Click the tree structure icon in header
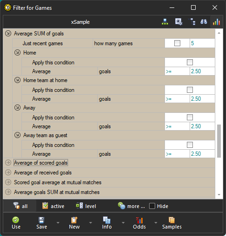The height and width of the screenshot is (236, 226). coord(192,22)
